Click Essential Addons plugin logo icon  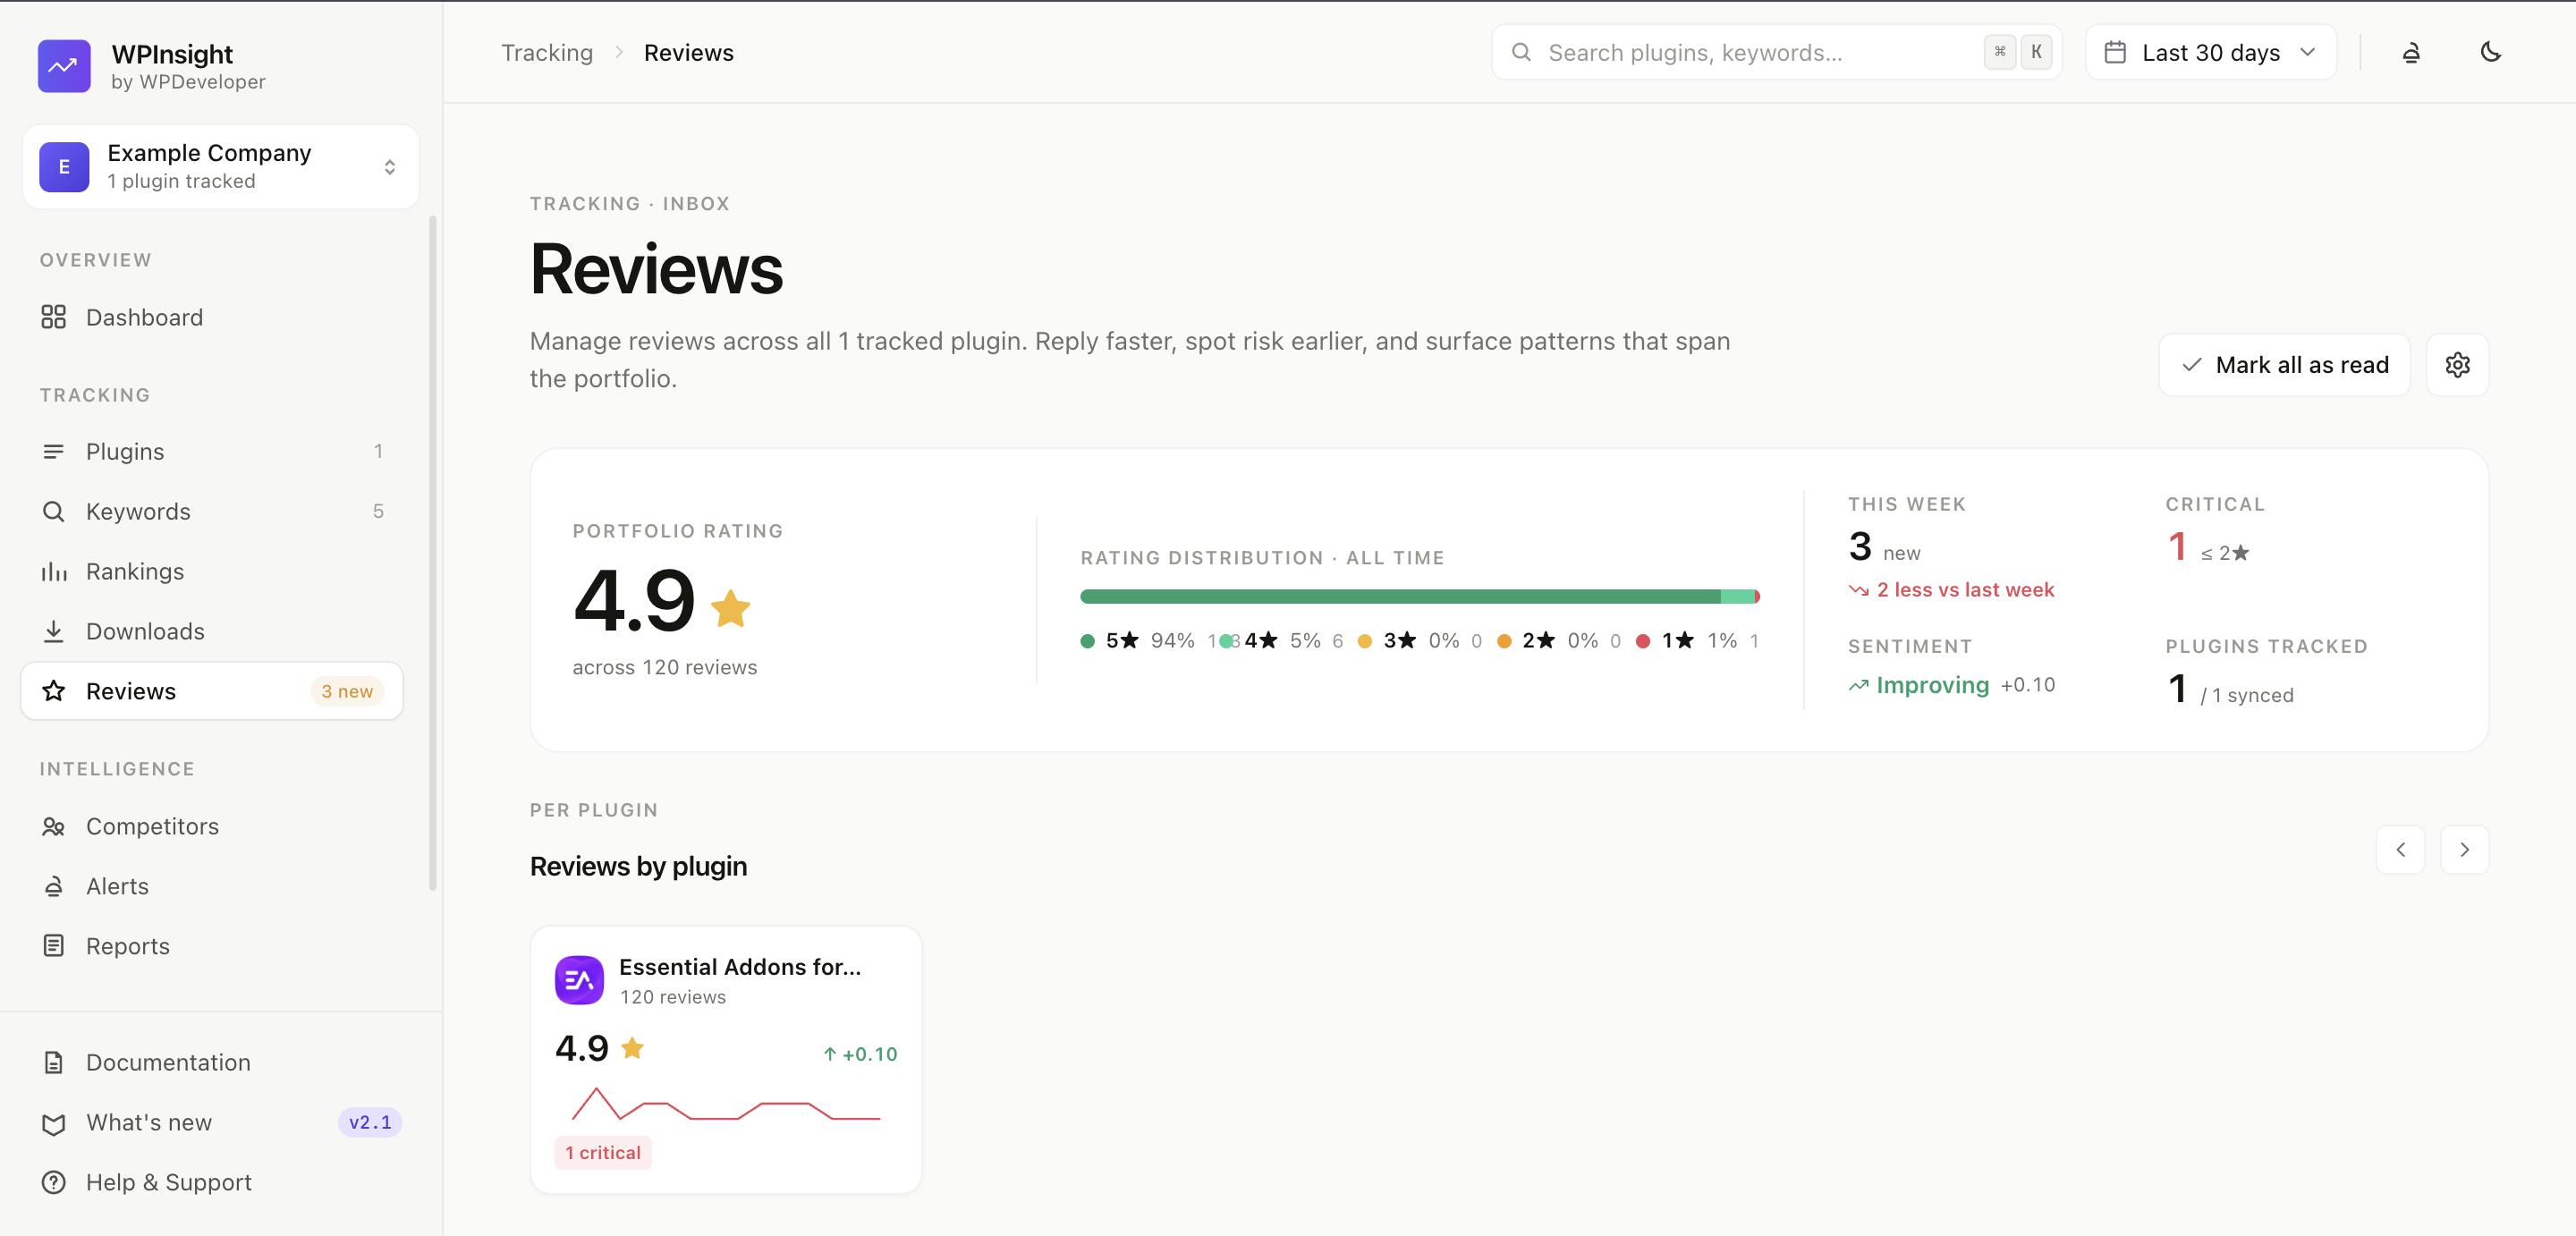tap(580, 980)
